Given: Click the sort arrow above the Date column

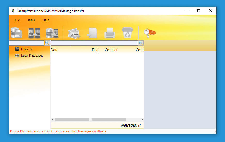Looking at the screenshot, I should [72, 47].
